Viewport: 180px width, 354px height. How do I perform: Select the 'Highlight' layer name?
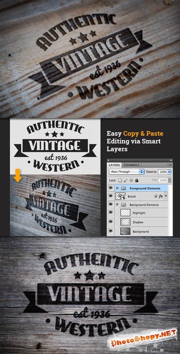139,213
